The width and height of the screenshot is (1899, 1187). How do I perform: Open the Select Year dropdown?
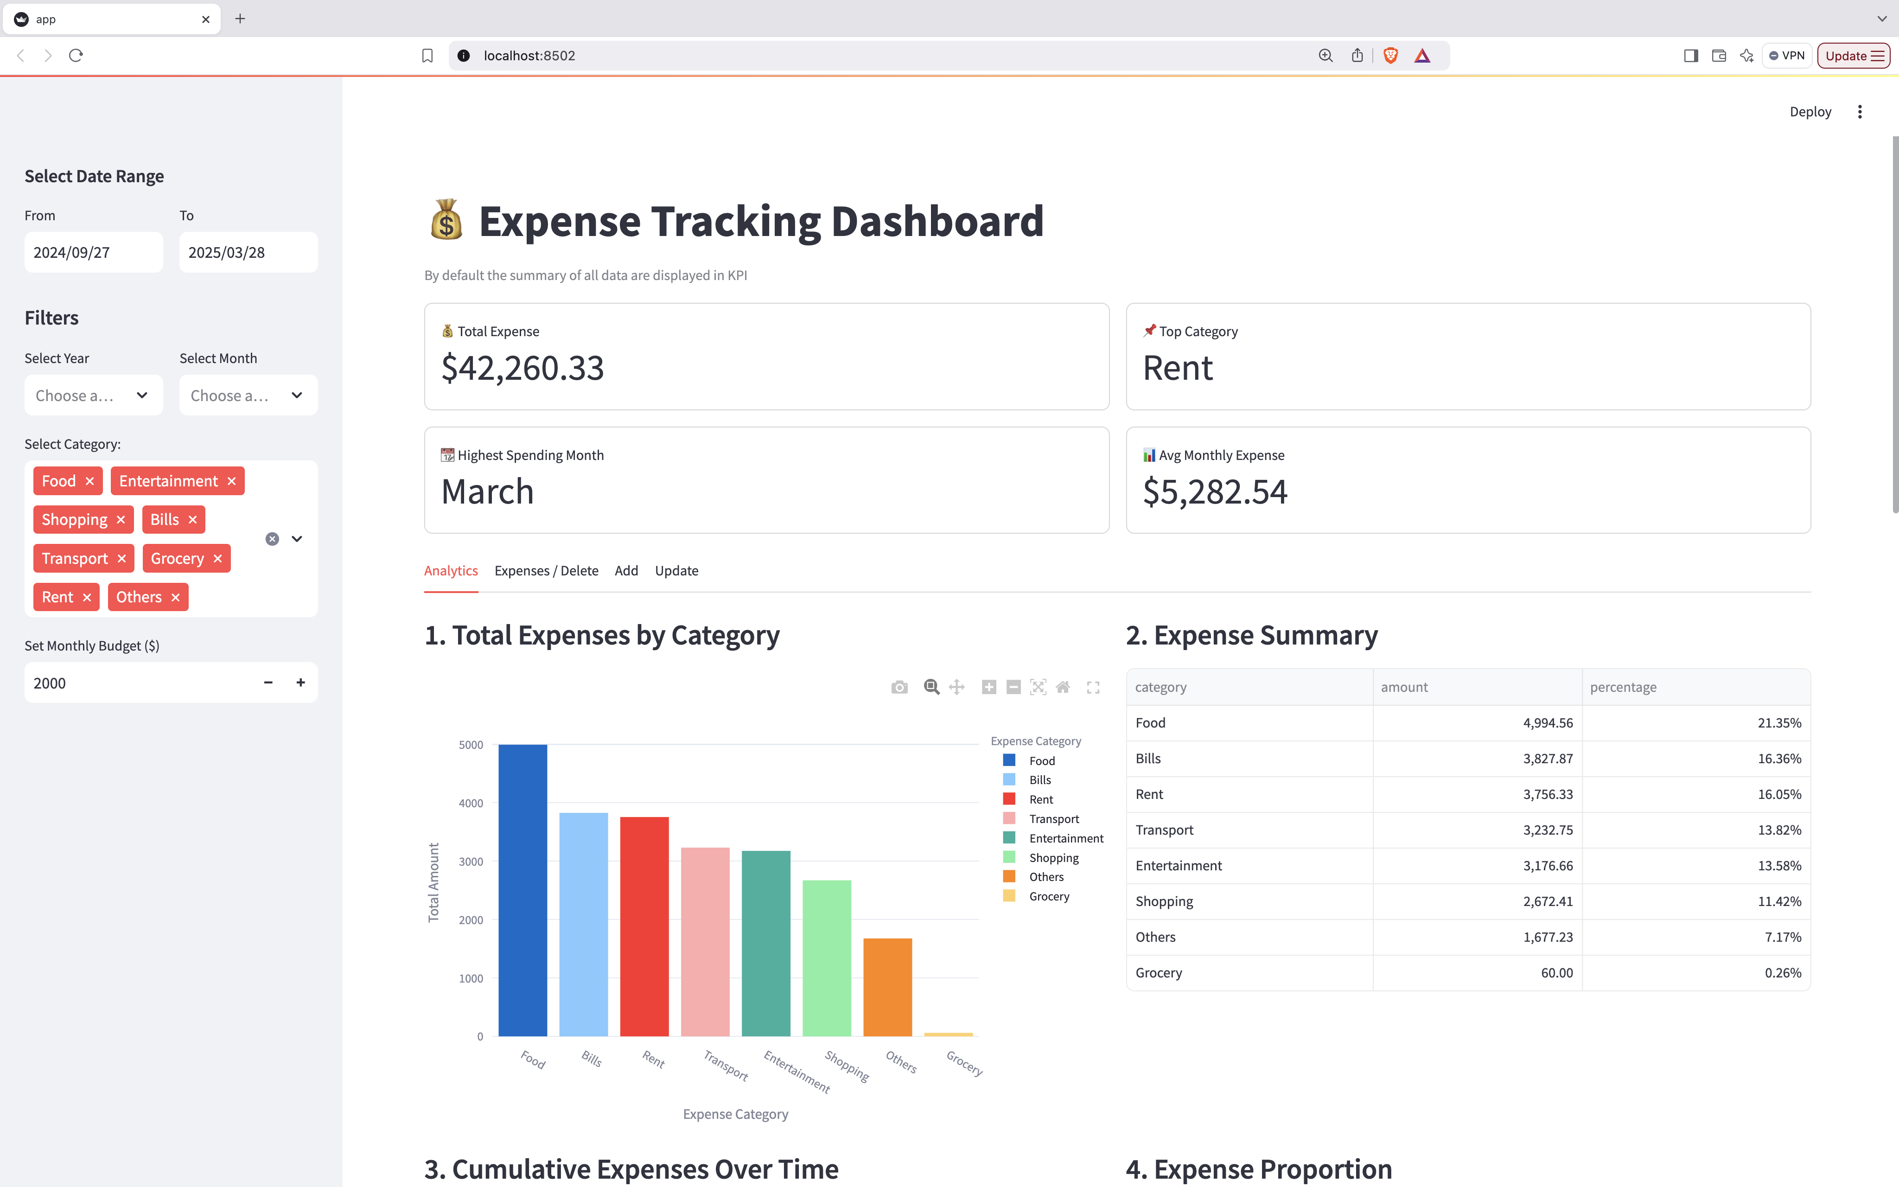93,395
